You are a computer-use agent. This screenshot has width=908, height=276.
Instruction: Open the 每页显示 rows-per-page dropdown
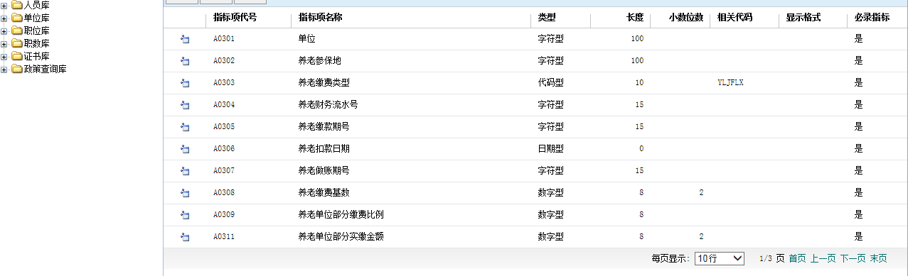click(720, 258)
